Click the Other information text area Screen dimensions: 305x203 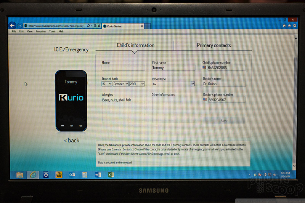[173, 110]
